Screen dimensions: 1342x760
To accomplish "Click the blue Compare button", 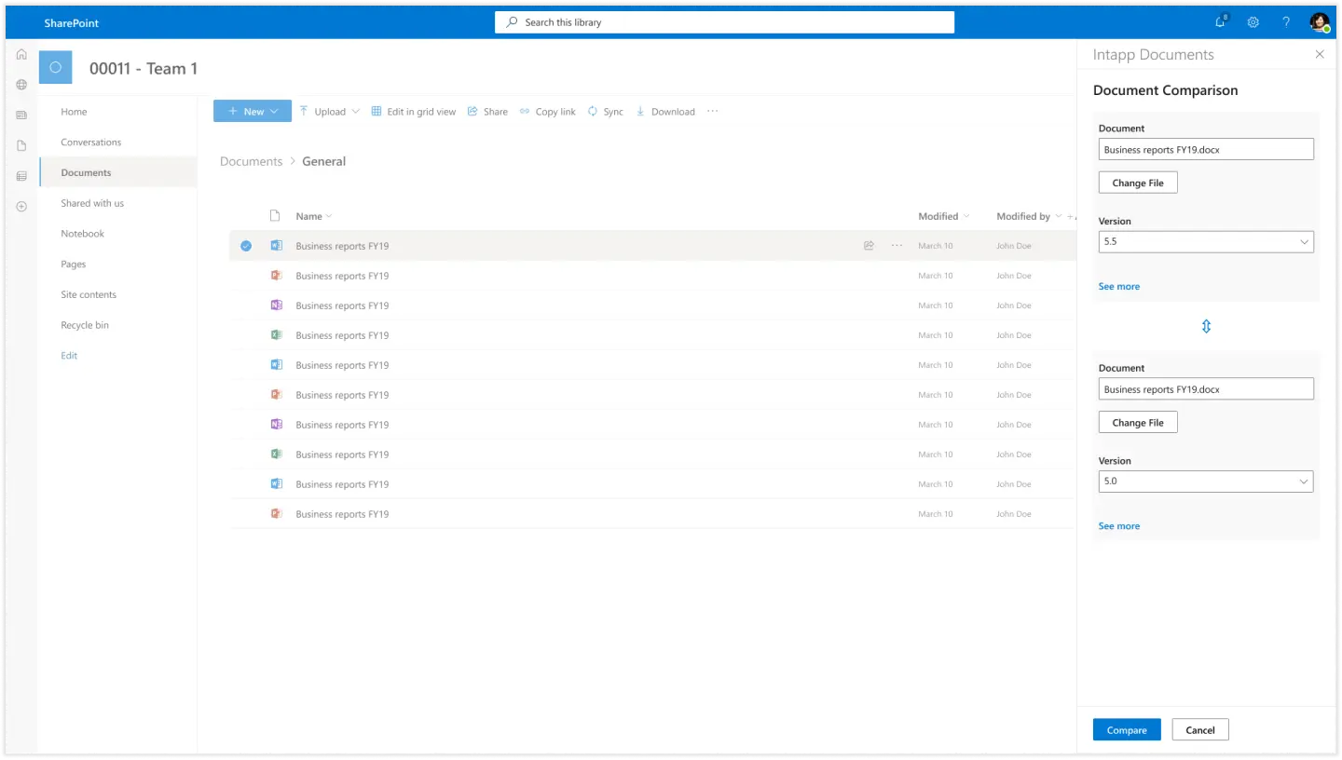I will point(1127,729).
